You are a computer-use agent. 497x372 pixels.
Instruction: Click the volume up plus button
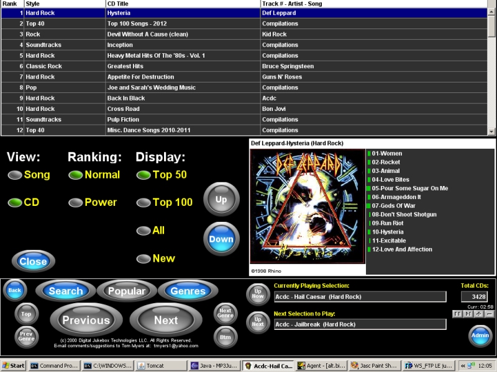pyautogui.click(x=478, y=314)
